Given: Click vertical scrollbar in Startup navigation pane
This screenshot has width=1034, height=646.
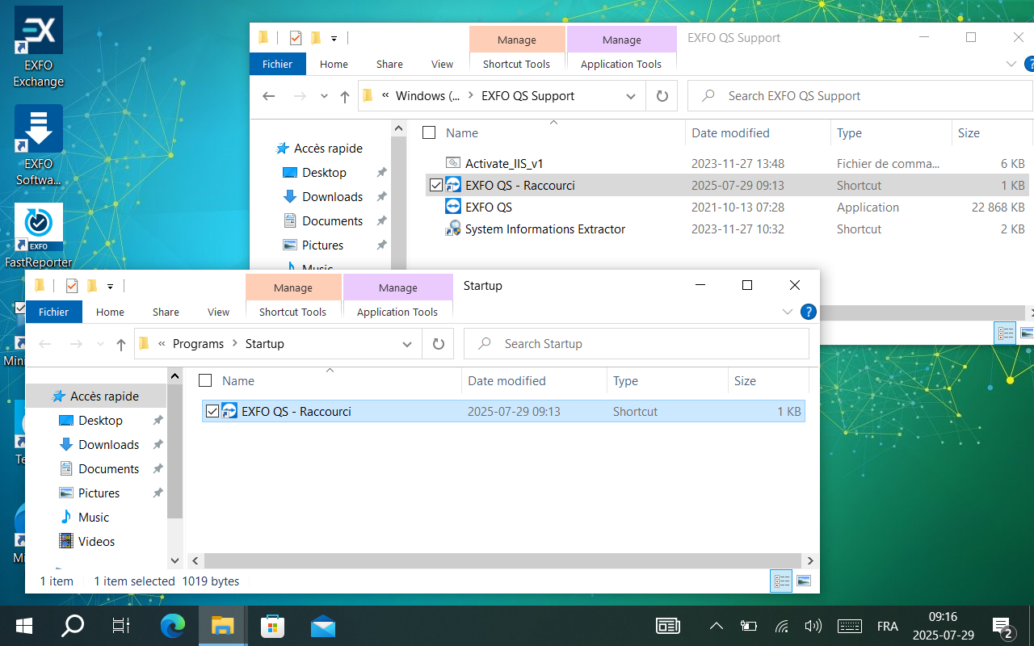Looking at the screenshot, I should pyautogui.click(x=174, y=451).
